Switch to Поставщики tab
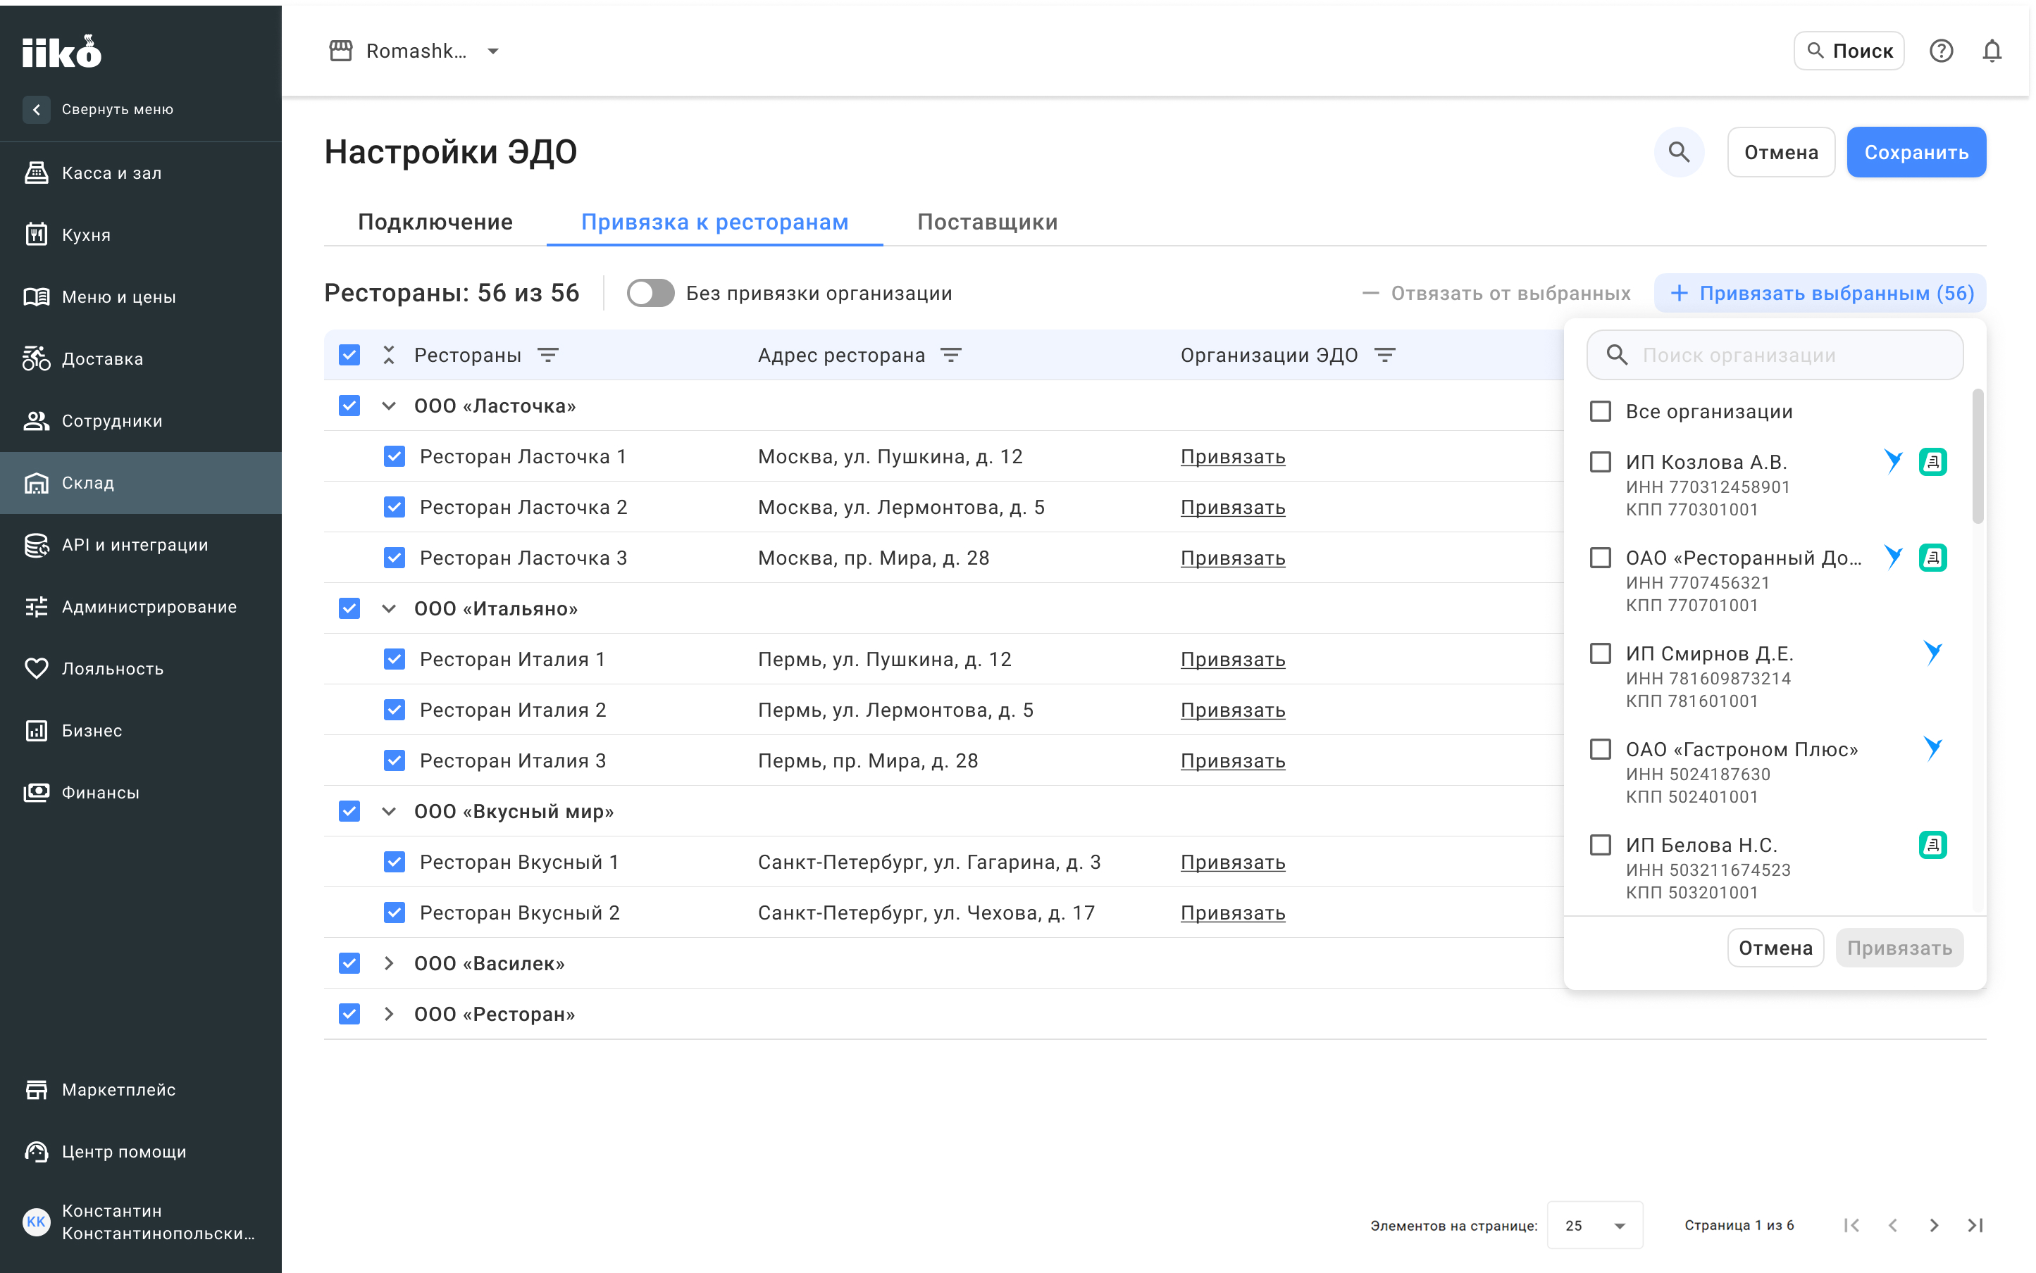This screenshot has width=2036, height=1273. tap(987, 222)
